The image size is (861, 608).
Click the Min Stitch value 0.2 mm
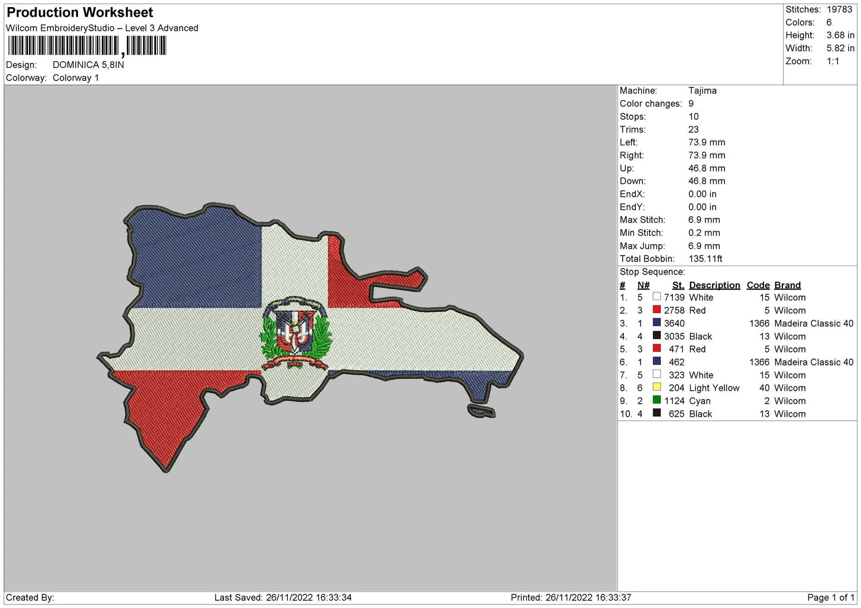tap(704, 233)
